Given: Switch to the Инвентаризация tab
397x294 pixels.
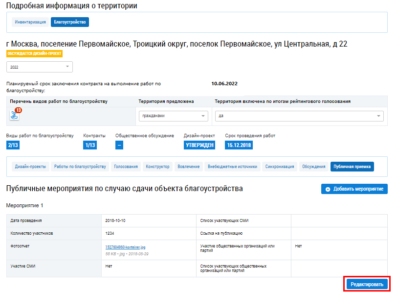Looking at the screenshot, I should click(x=30, y=22).
